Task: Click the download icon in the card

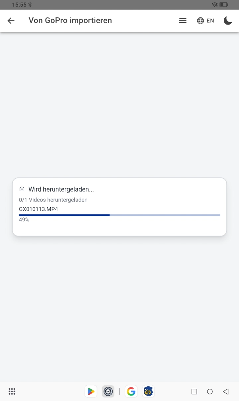Action: (x=22, y=189)
